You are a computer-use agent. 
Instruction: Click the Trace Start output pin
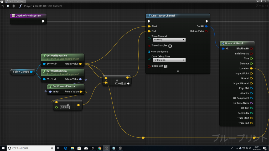coord(251,118)
